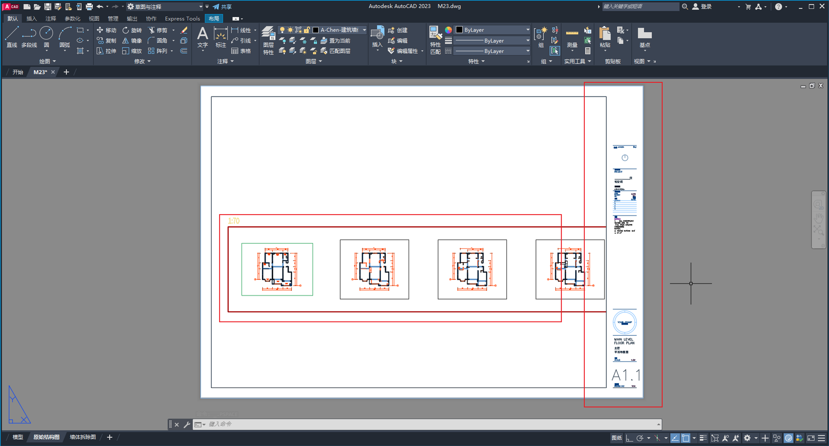Open the 参数化 (Parametric) ribbon tab

73,19
